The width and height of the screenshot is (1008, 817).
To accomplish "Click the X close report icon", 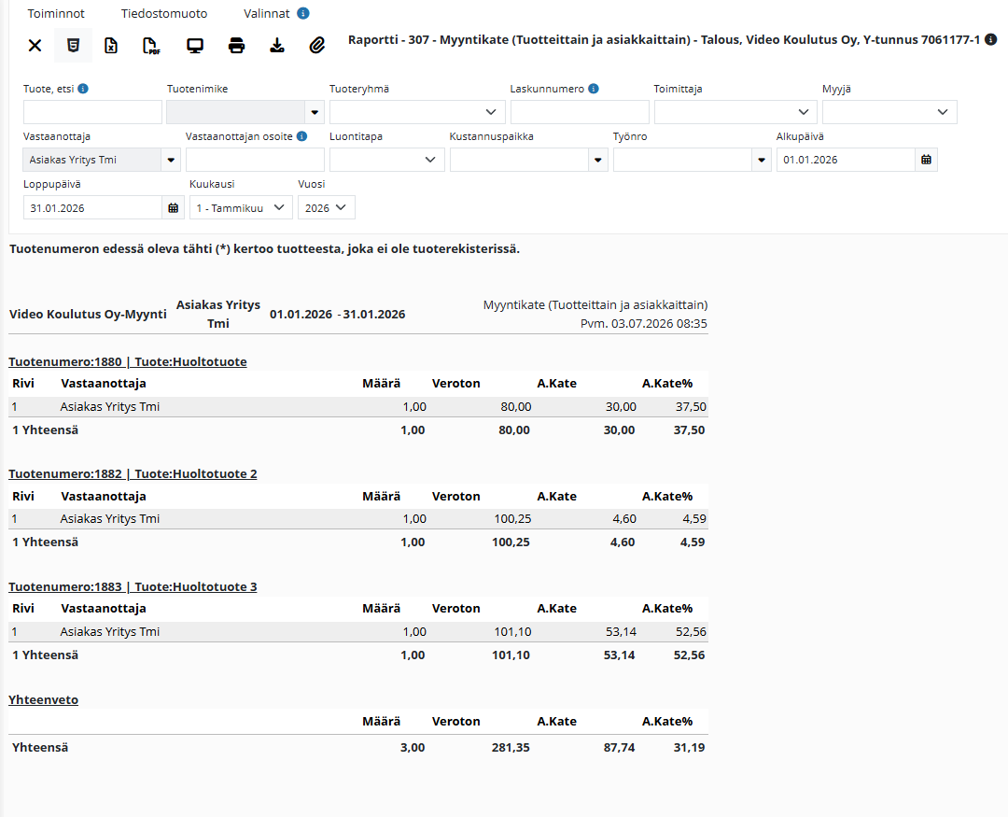I will click(35, 45).
